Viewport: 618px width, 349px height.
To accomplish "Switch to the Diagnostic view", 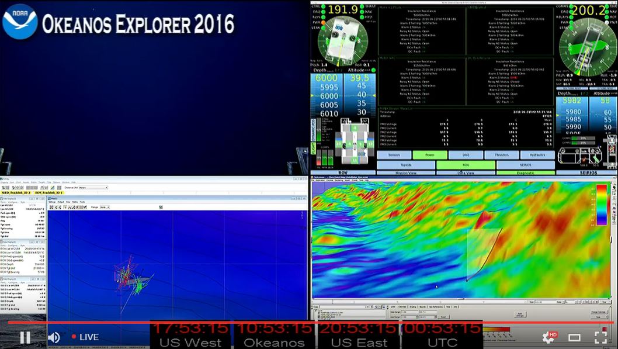I will (x=525, y=172).
